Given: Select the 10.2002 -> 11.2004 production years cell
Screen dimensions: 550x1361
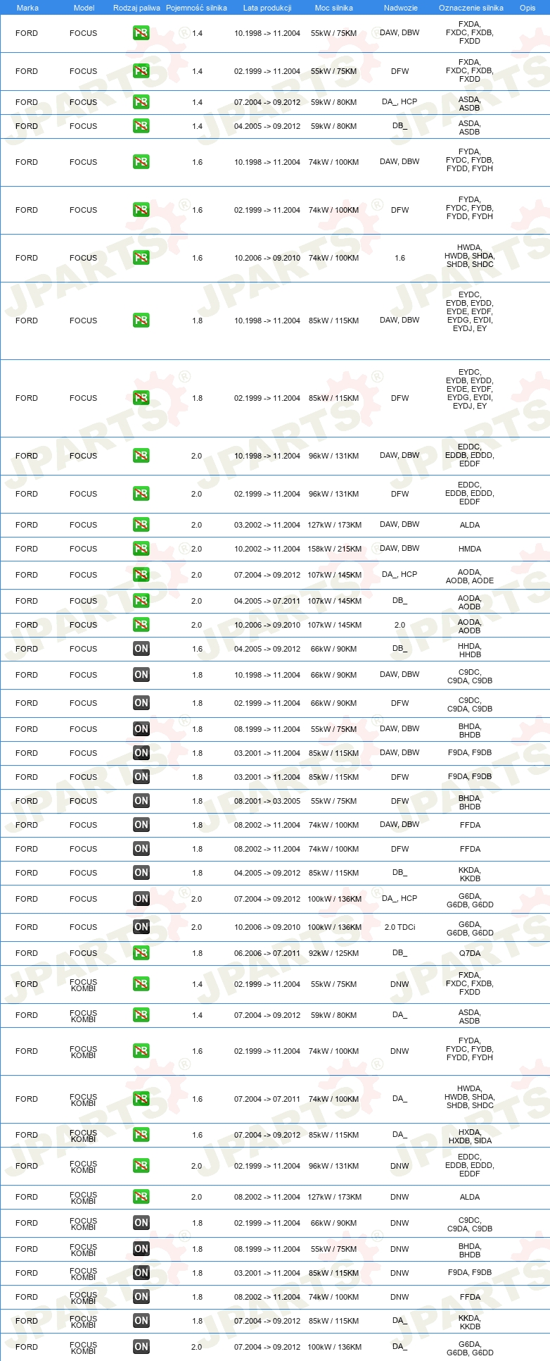Looking at the screenshot, I should pos(267,549).
